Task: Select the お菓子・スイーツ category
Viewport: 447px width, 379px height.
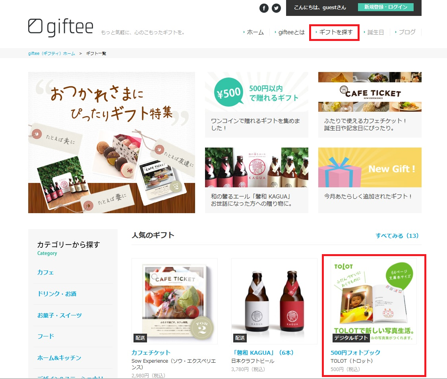Action: (60, 315)
